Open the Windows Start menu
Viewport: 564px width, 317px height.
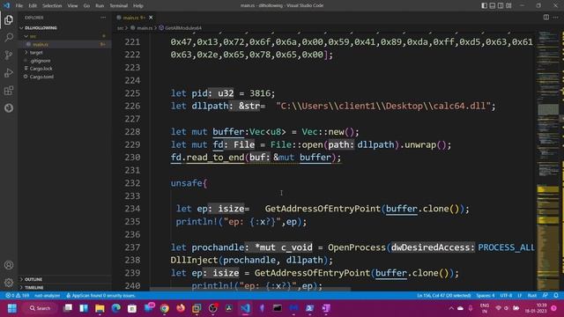click(11, 308)
